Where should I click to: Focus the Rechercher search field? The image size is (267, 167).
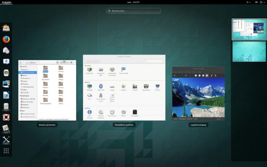click(x=133, y=11)
